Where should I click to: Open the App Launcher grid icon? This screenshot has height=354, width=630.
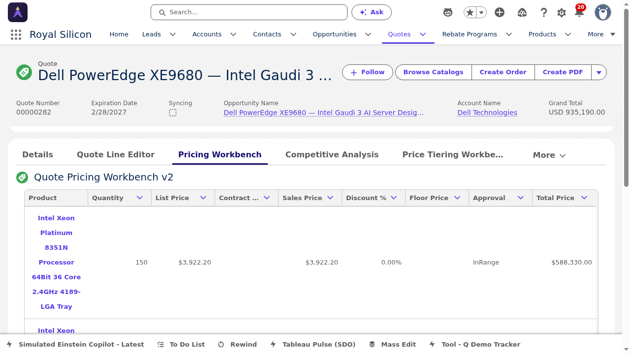[x=16, y=34]
